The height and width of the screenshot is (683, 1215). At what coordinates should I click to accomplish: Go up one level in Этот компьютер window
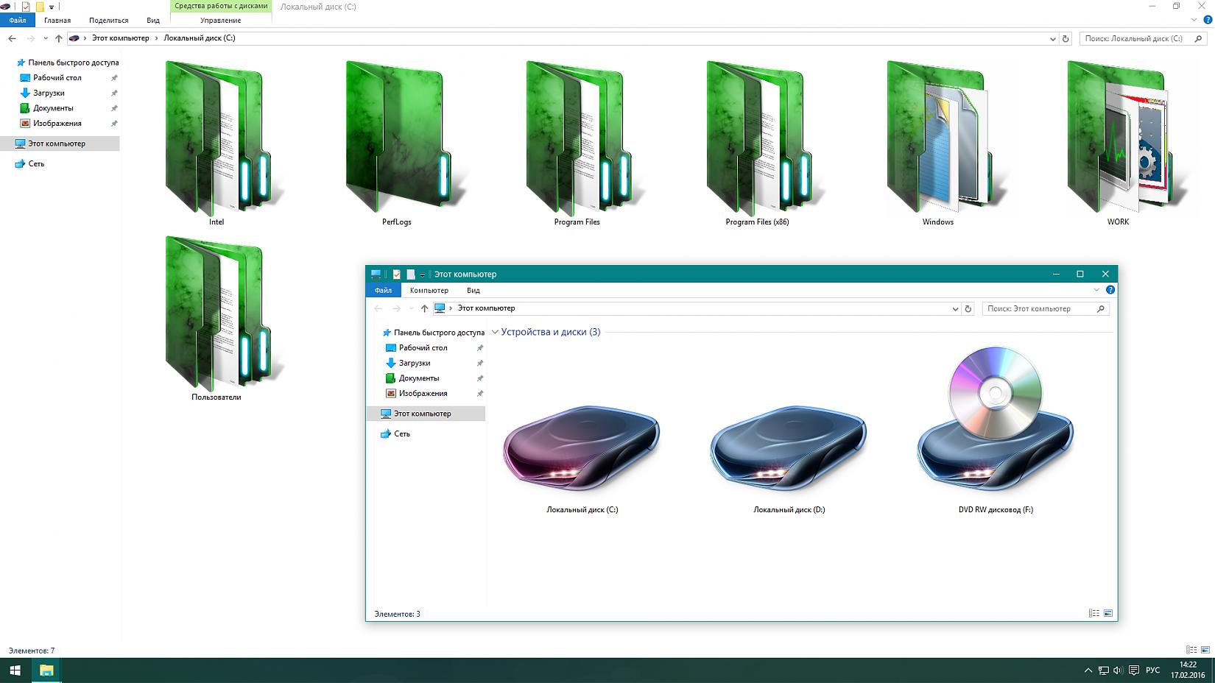coord(424,308)
